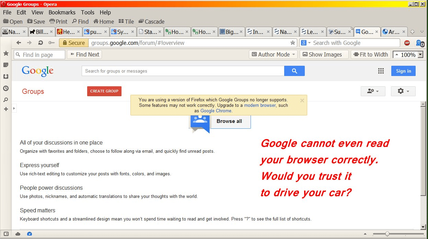Click the Google apps grid icon
Image resolution: width=428 pixels, height=239 pixels.
[x=381, y=71]
